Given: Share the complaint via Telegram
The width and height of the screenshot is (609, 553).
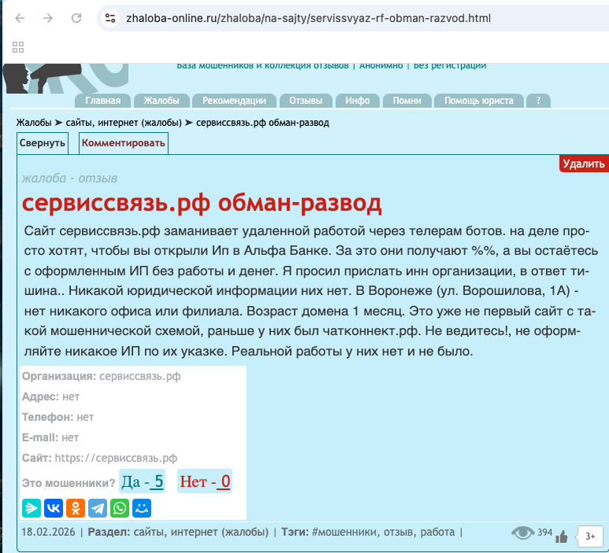Looking at the screenshot, I should [98, 508].
